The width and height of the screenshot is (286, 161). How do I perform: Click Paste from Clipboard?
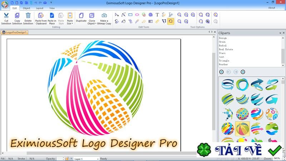tap(41, 19)
